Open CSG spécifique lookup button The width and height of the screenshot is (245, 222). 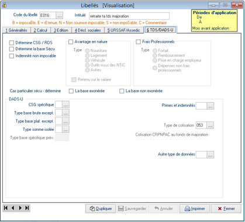pos(65,105)
